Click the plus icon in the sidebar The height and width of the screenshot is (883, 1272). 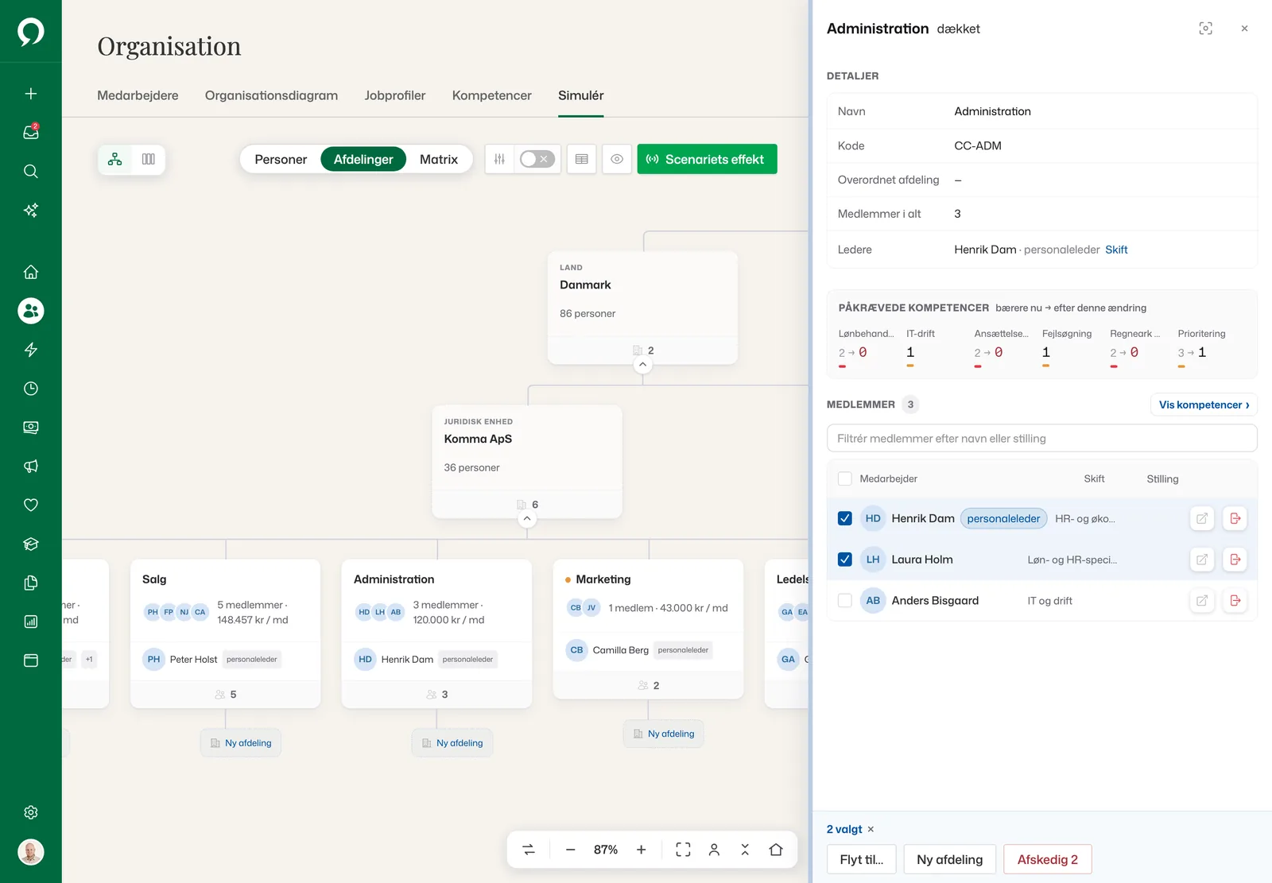pyautogui.click(x=31, y=94)
